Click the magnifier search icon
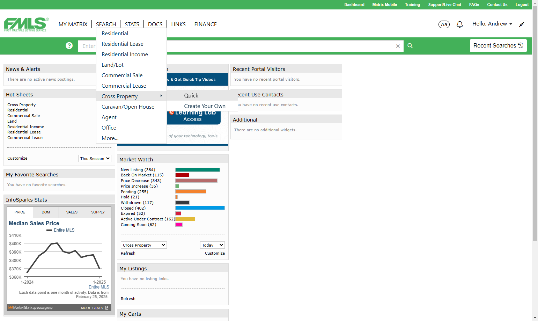Viewport: 538px width, 321px height. click(x=410, y=46)
